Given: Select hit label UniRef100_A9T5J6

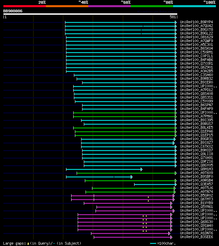Looking at the screenshot, I should [196, 188].
